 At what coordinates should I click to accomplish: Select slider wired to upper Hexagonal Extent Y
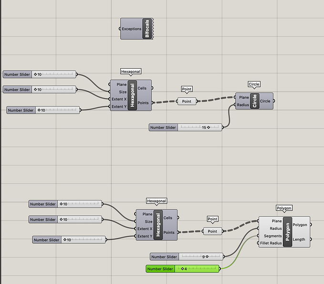[43, 110]
